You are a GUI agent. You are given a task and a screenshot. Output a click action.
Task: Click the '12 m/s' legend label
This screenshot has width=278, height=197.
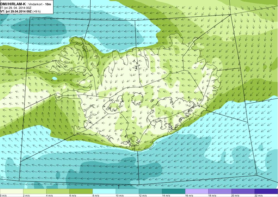click(x=143, y=195)
